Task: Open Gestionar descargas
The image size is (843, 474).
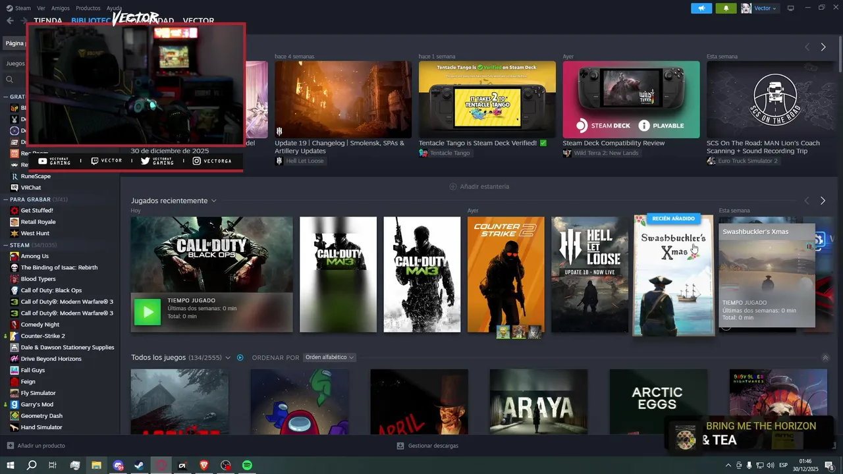Action: click(x=427, y=446)
